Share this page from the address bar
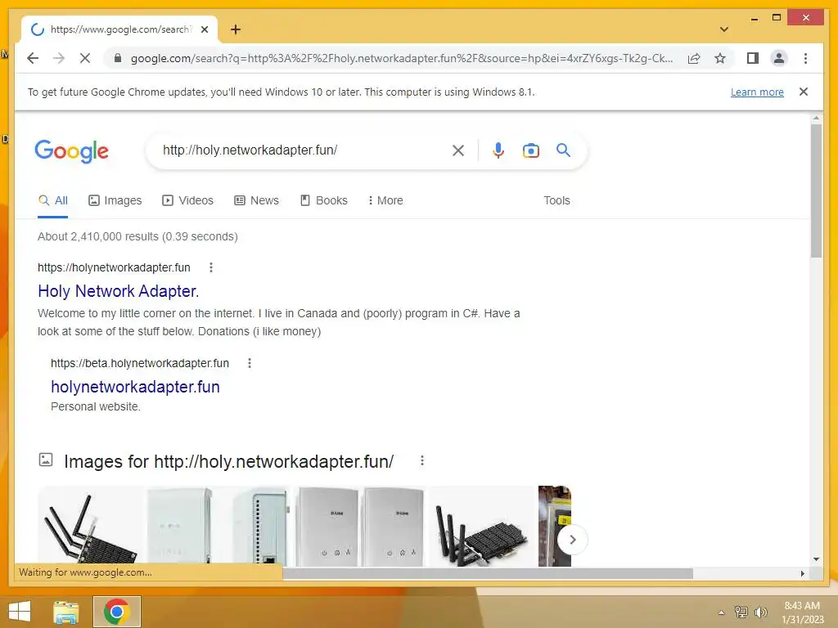This screenshot has width=838, height=628. [694, 58]
